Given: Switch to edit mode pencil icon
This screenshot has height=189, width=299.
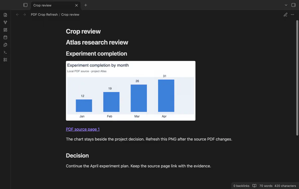Looking at the screenshot, I should [x=285, y=15].
